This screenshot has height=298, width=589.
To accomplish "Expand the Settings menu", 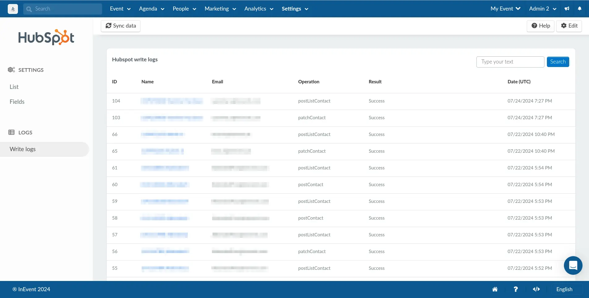I will coord(295,9).
